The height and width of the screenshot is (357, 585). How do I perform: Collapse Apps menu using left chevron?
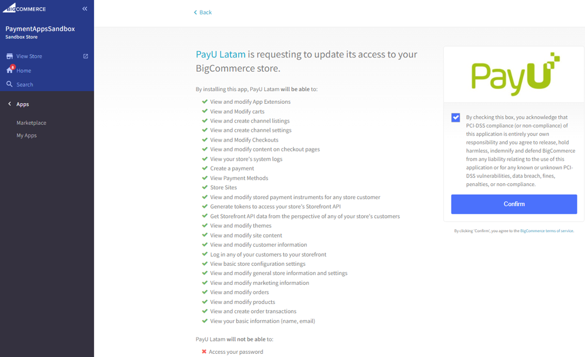pyautogui.click(x=10, y=104)
